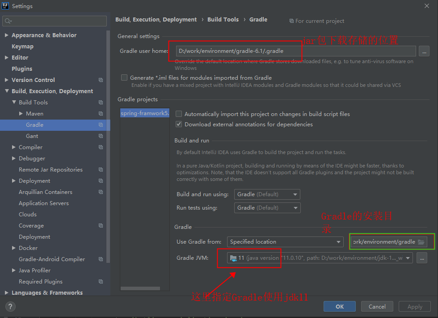The width and height of the screenshot is (438, 318).
Task: Open the Gradle JVM dropdown
Action: point(320,258)
